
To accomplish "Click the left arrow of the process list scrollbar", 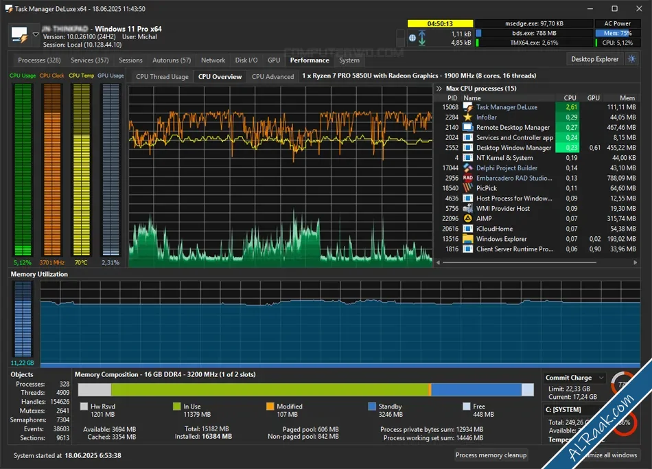I will [x=438, y=262].
